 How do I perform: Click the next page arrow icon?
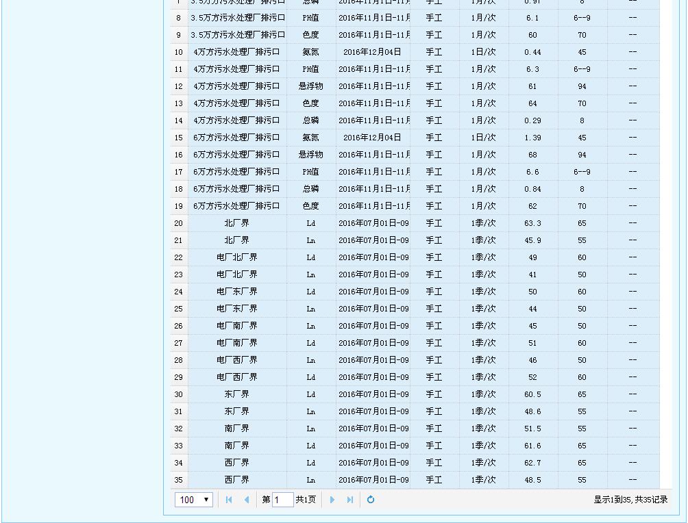point(332,500)
